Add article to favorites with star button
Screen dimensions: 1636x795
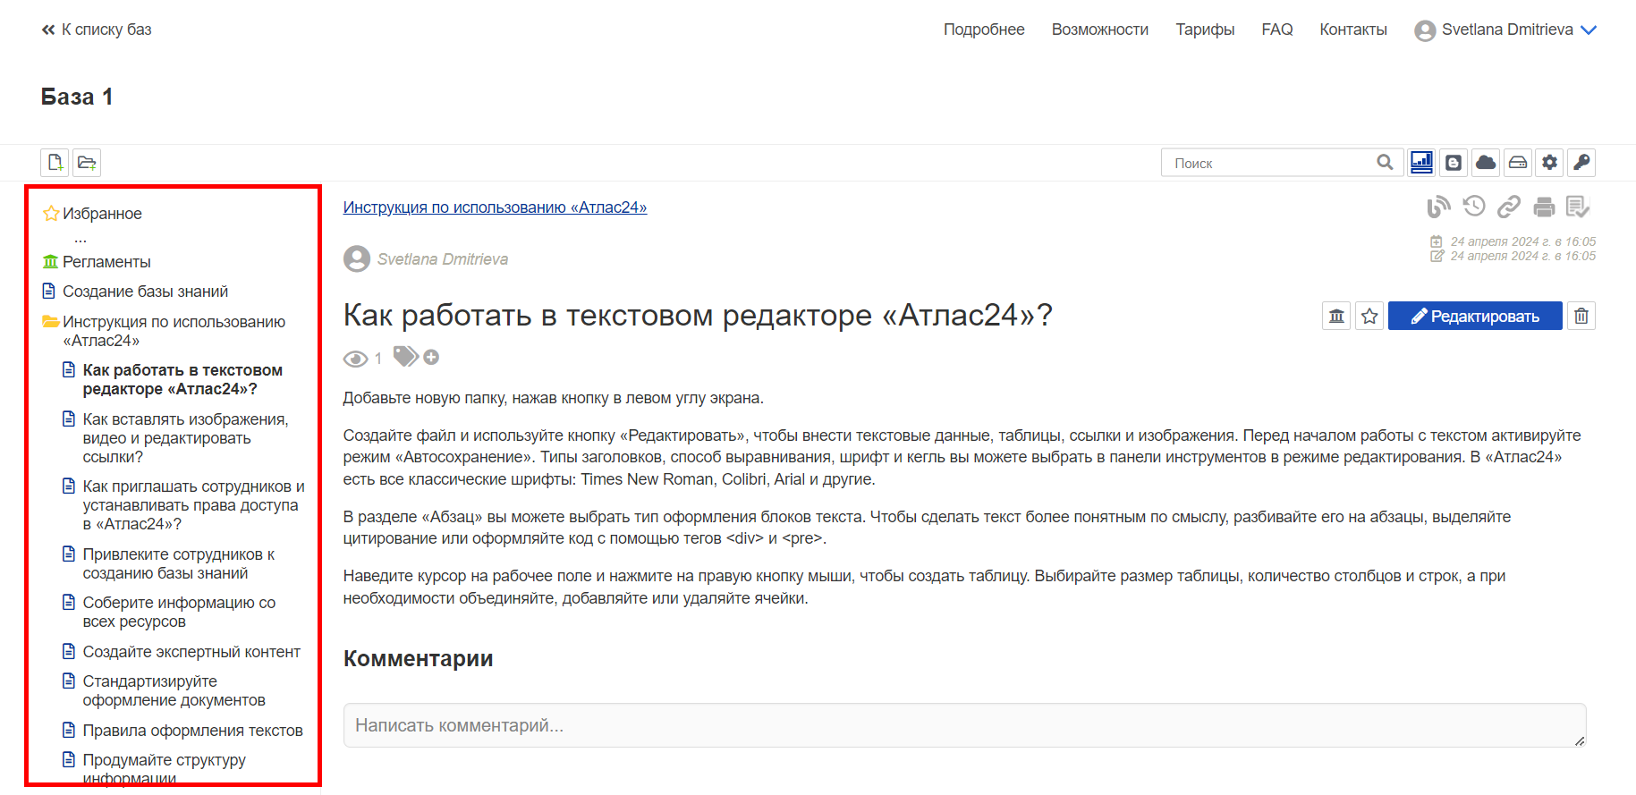1369,316
